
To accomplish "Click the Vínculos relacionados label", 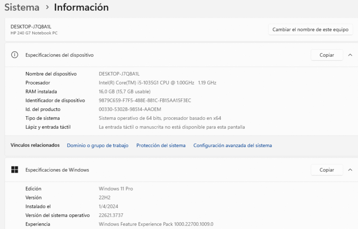I will click(x=35, y=145).
